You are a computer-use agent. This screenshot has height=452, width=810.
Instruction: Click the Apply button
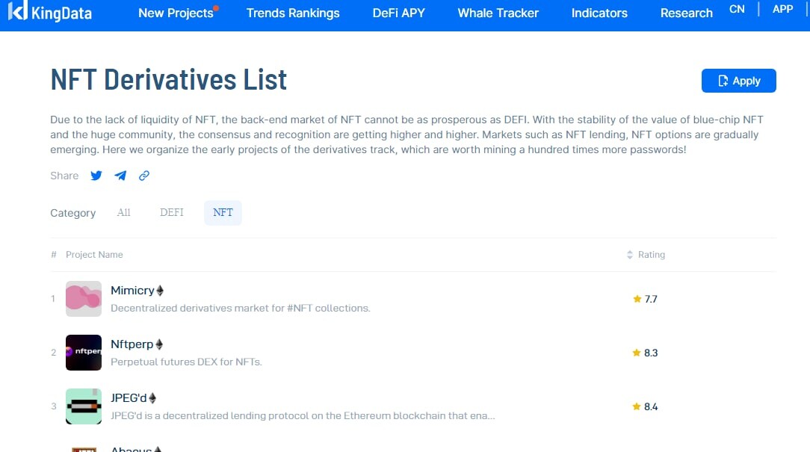(739, 81)
